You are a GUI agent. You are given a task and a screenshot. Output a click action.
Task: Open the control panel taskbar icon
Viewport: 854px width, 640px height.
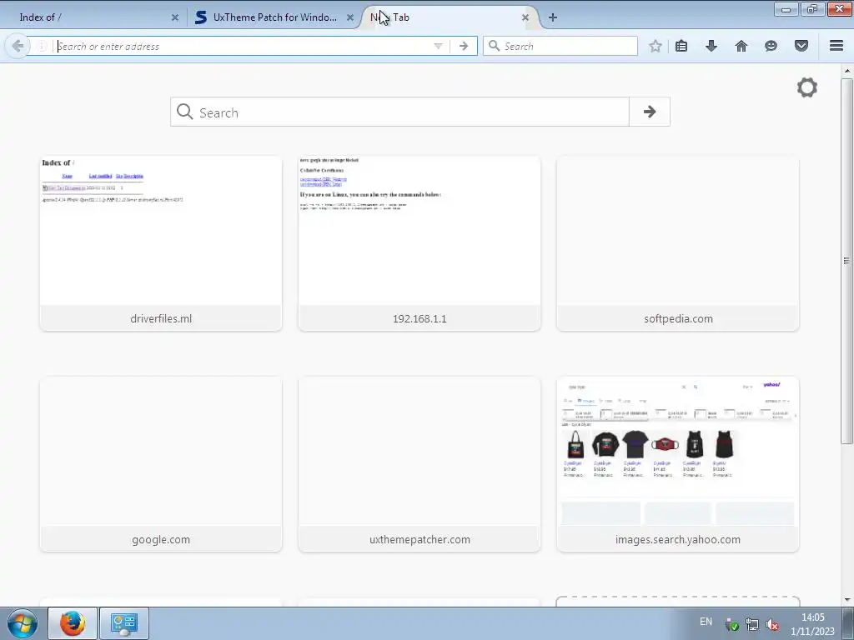123,623
